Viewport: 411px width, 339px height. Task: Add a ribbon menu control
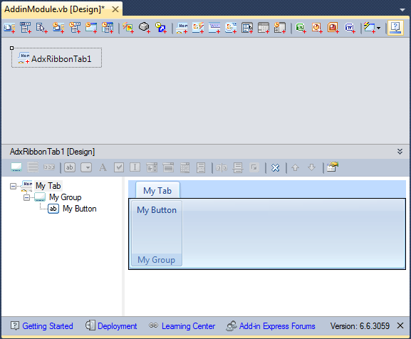tap(201, 167)
